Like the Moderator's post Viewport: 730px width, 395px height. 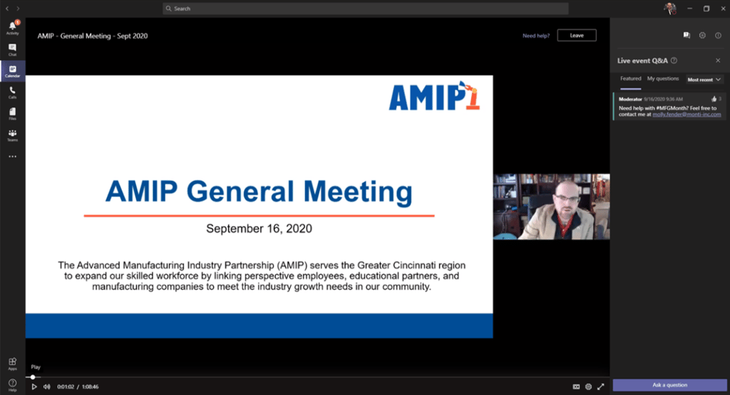coord(714,98)
